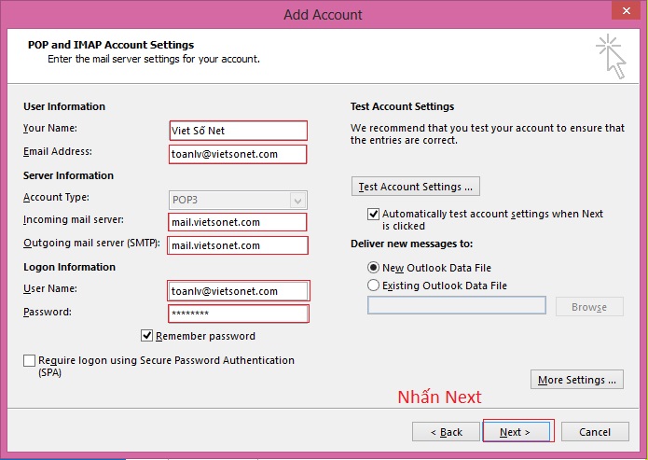
Task: Select New Outlook Data File option
Action: (374, 267)
